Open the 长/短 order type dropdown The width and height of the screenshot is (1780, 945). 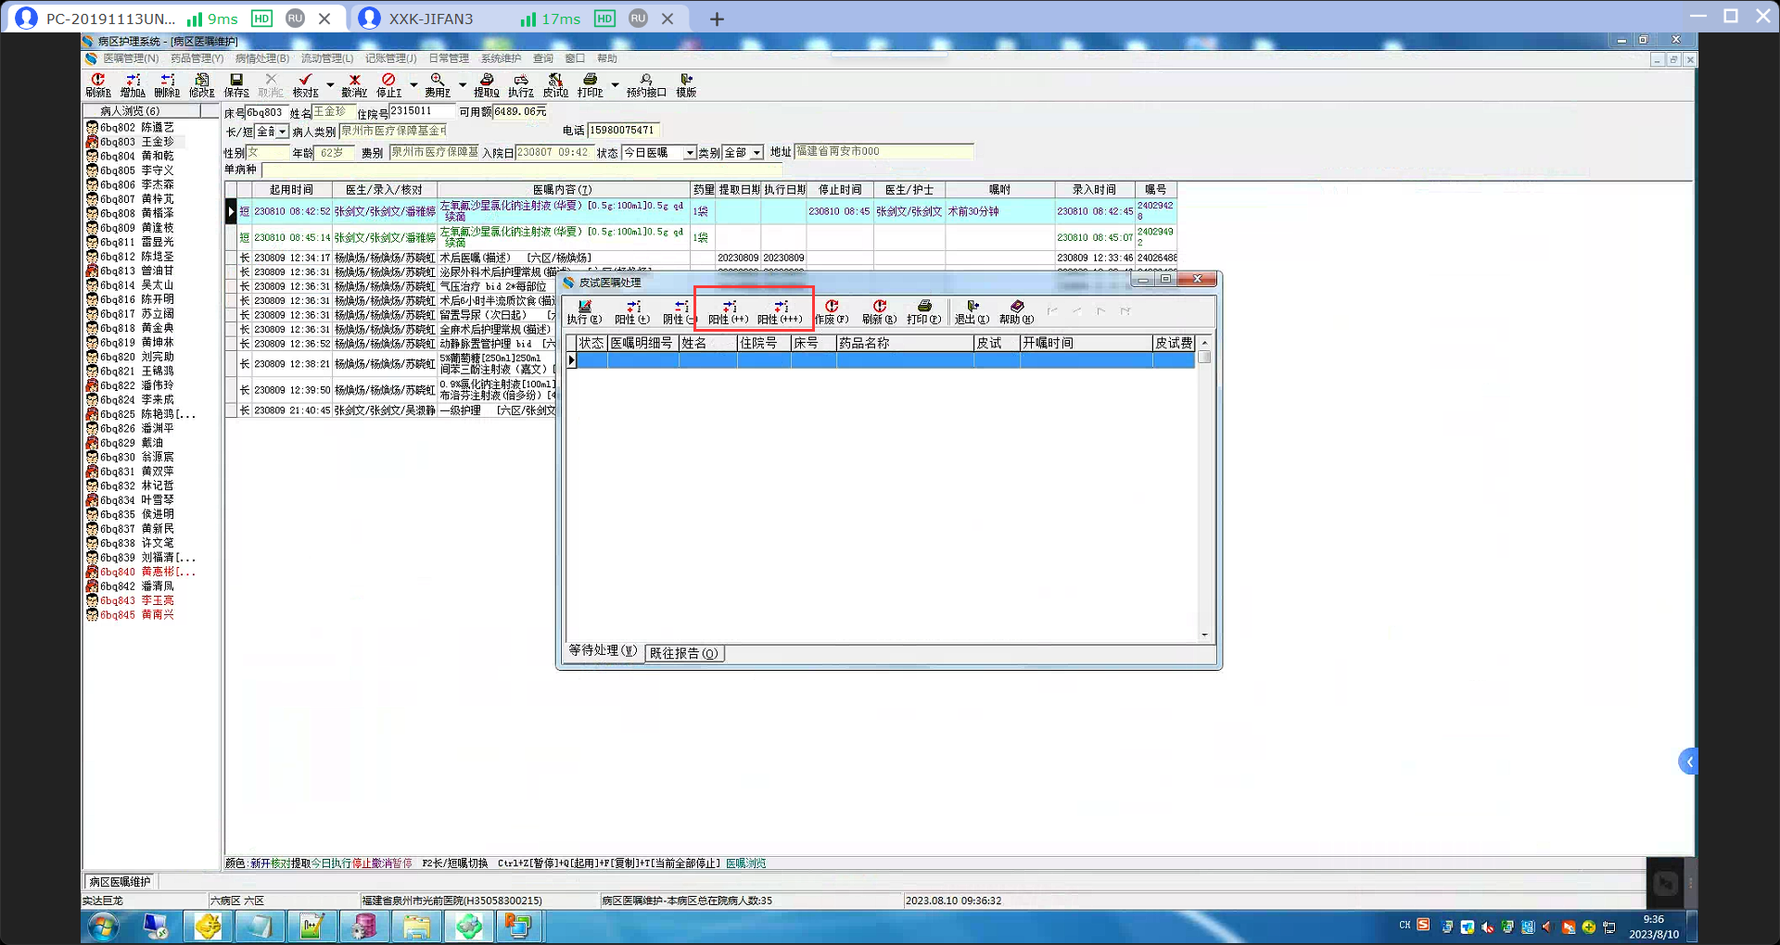283,132
